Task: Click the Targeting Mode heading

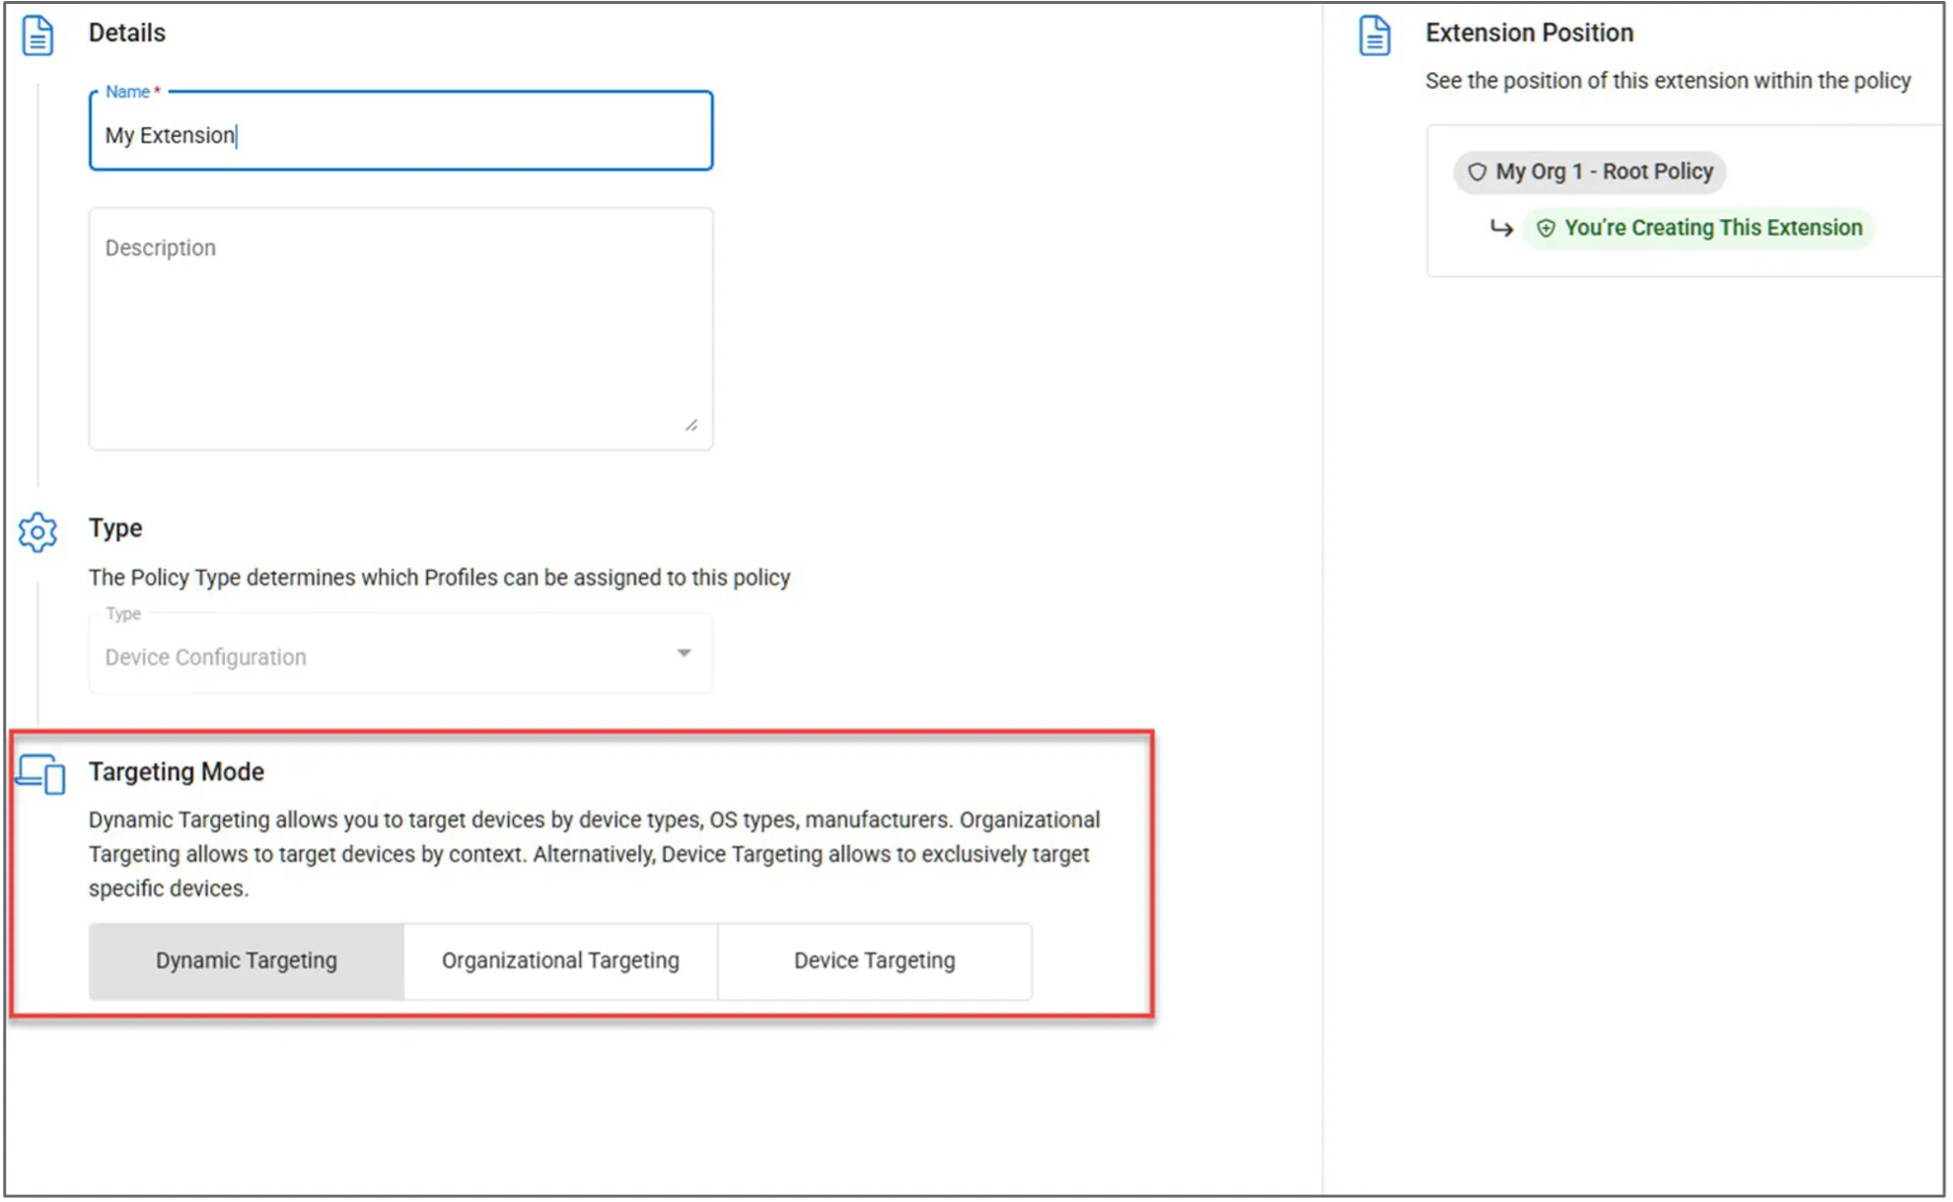Action: coord(177,771)
